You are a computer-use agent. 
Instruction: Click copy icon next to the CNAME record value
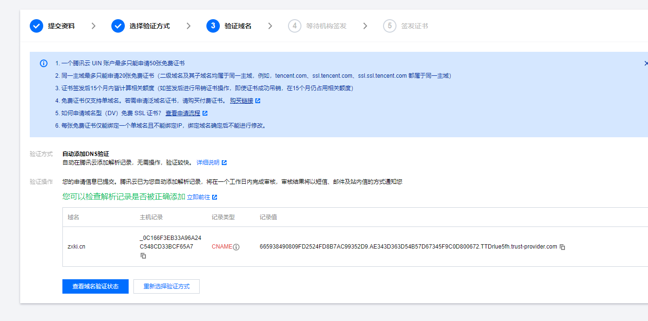pos(562,246)
